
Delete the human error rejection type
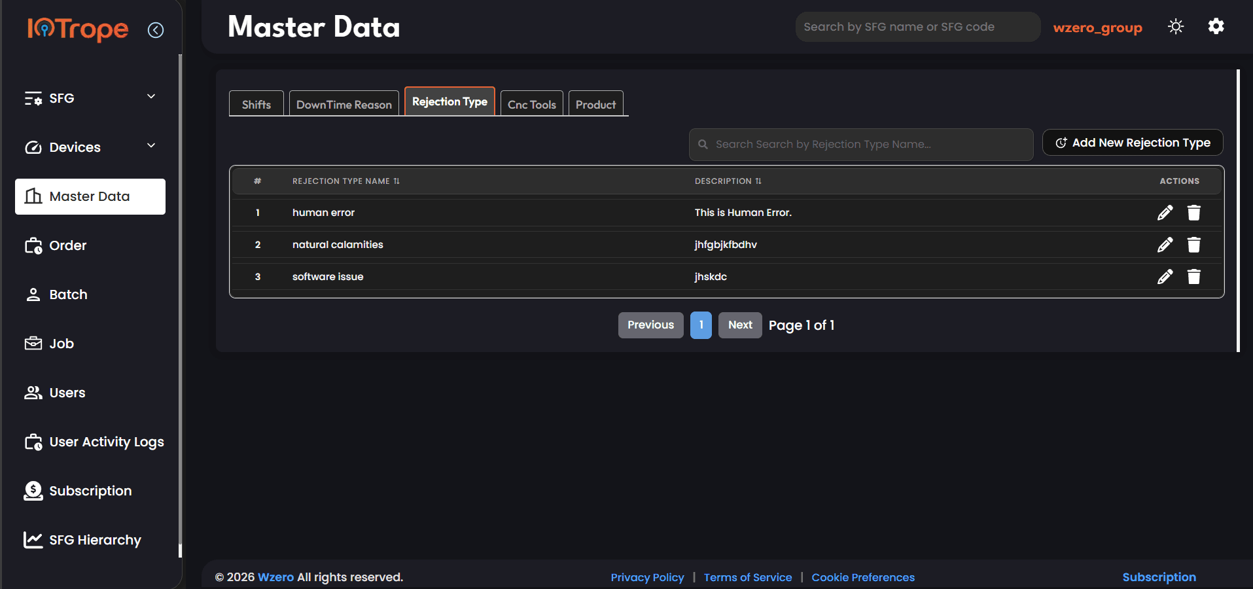(1194, 213)
